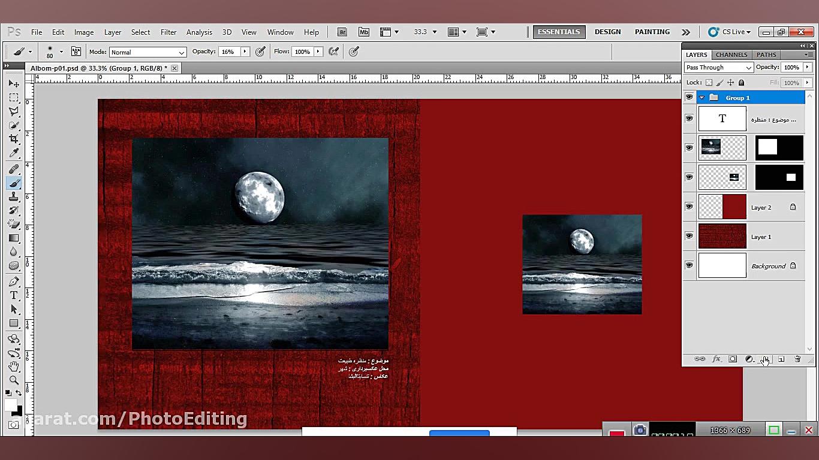Screen dimensions: 819x460
Task: Click the foreground color swatch
Action: (x=11, y=405)
